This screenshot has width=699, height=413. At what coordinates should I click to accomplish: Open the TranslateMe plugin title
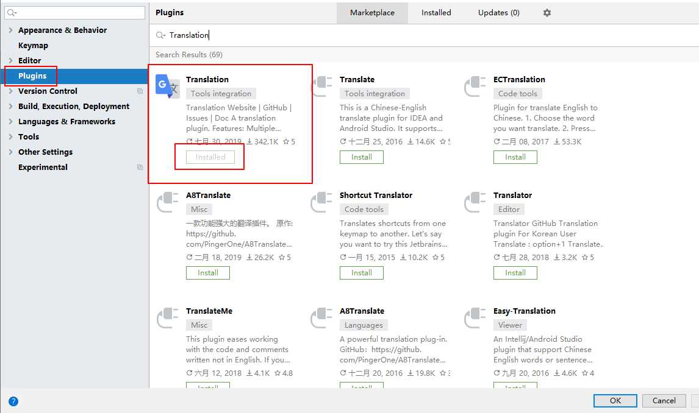(209, 311)
